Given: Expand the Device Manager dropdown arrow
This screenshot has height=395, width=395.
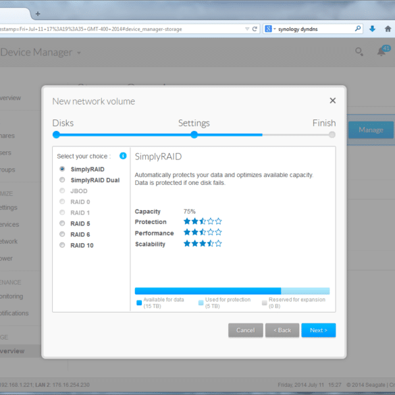Looking at the screenshot, I should tap(79, 53).
